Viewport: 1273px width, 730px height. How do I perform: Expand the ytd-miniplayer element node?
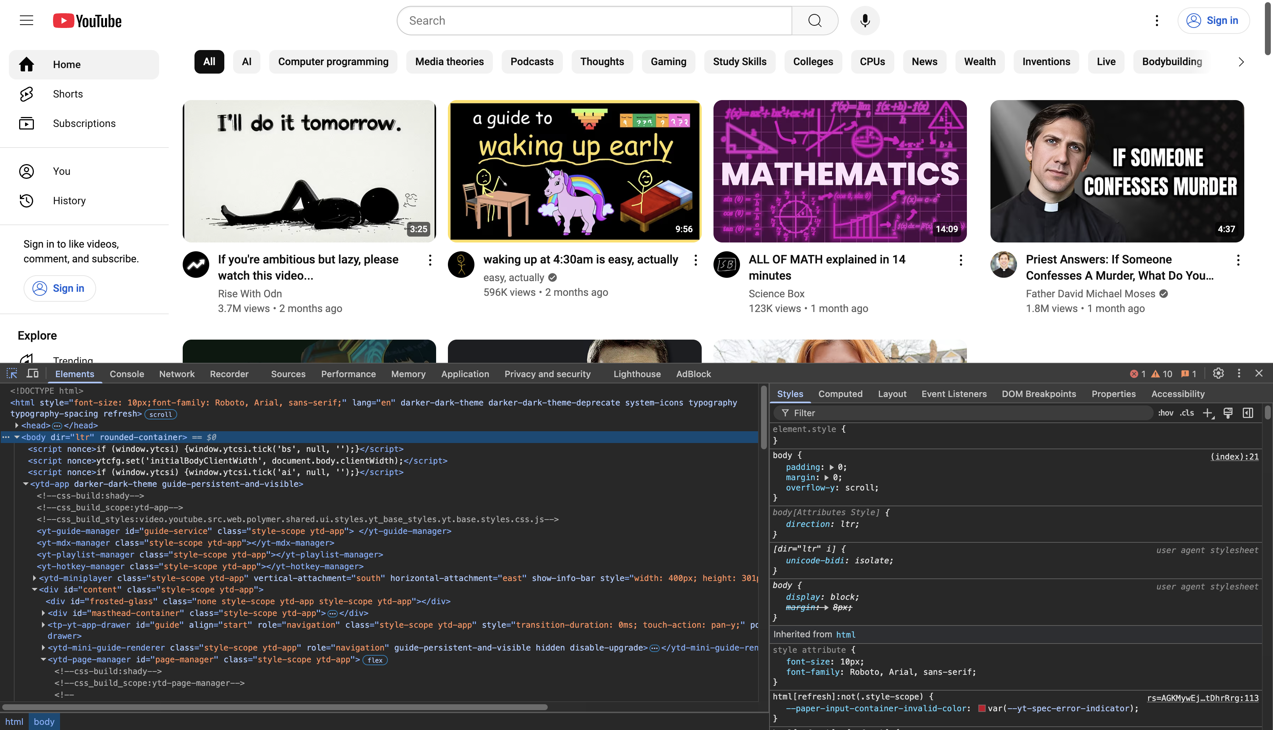point(35,578)
